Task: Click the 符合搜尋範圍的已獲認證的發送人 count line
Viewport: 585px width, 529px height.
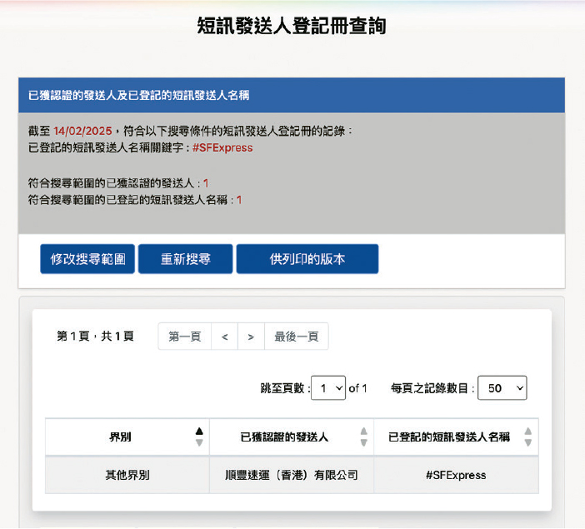Action: [x=118, y=183]
